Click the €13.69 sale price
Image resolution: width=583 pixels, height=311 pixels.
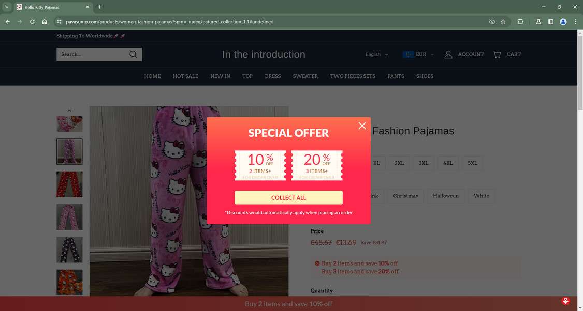[x=346, y=242]
